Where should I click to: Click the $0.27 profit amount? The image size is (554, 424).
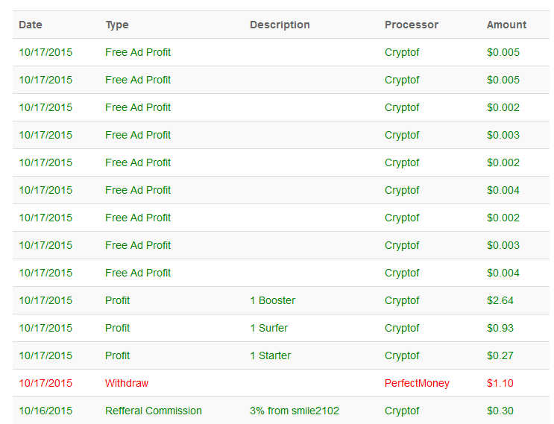tap(500, 355)
